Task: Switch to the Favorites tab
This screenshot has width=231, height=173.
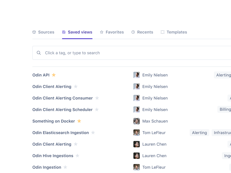Action: click(x=112, y=32)
